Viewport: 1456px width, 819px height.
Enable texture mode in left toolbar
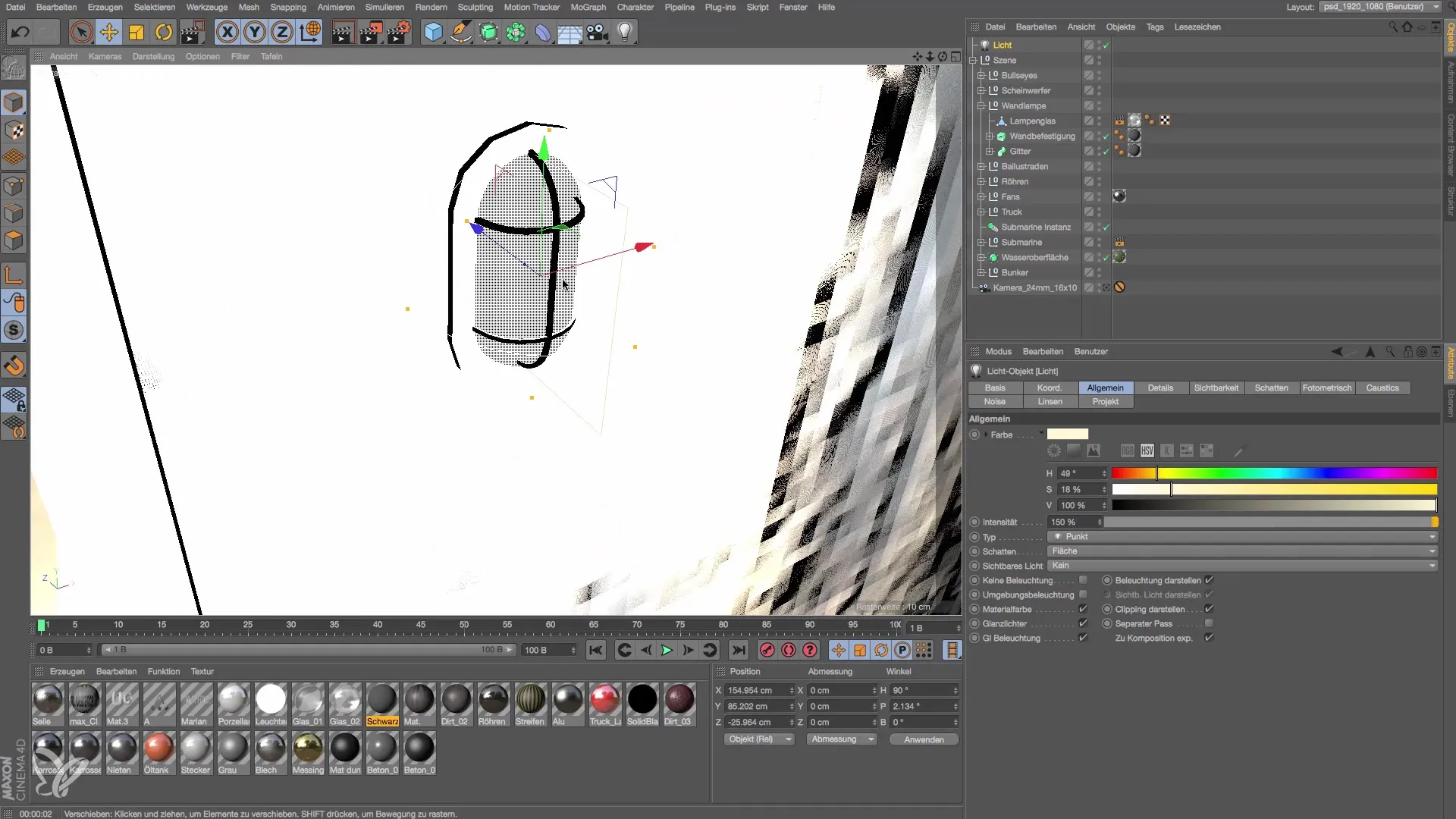pos(14,130)
